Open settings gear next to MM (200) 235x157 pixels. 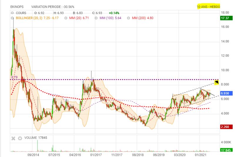[x=128, y=18]
